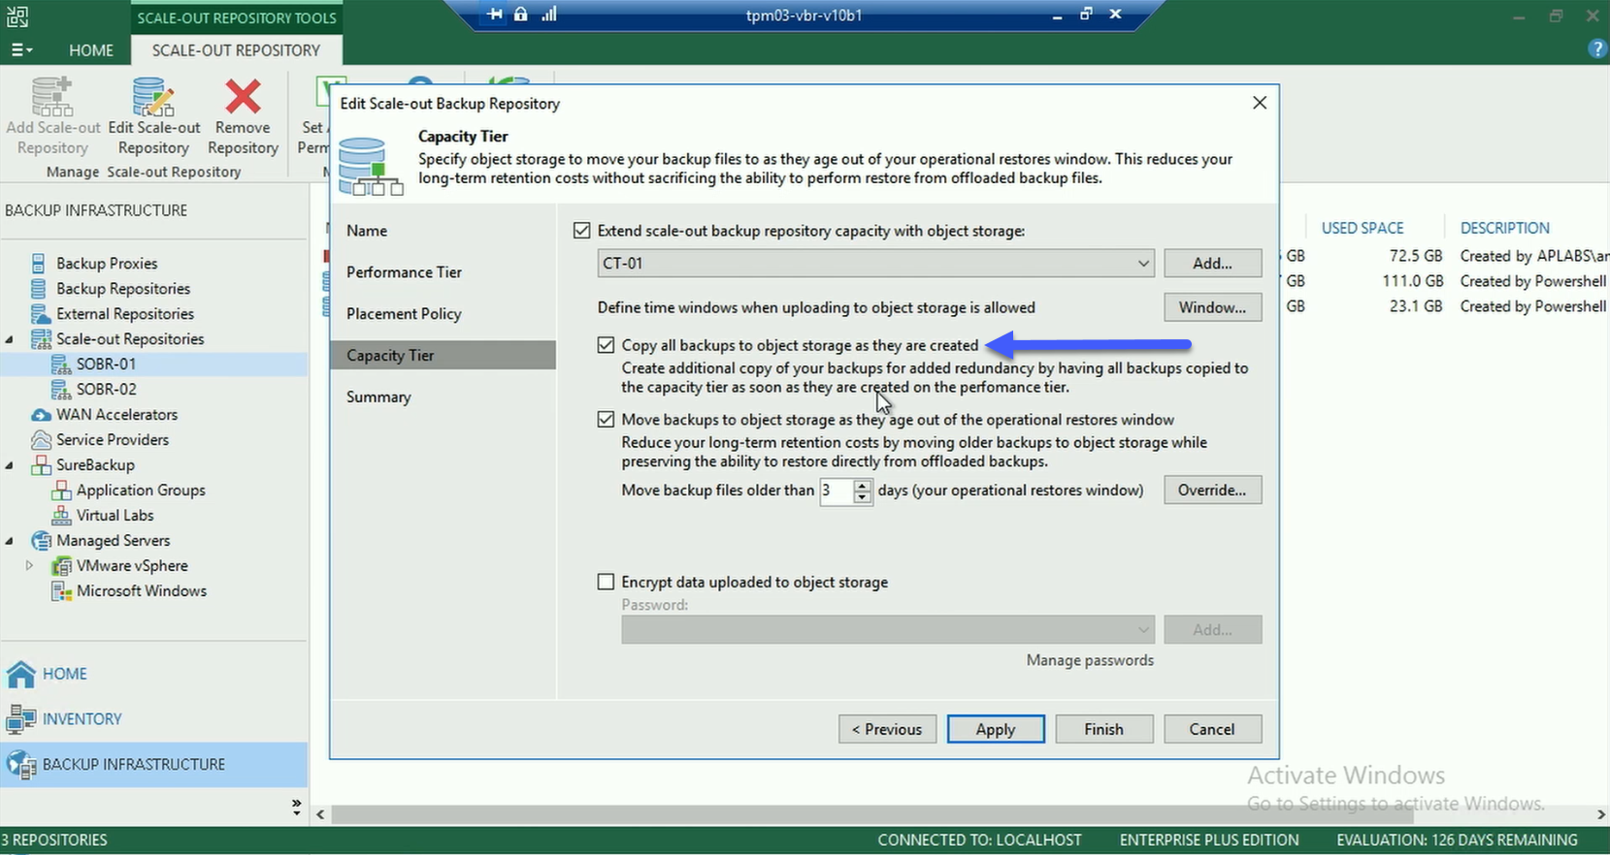The width and height of the screenshot is (1610, 855).
Task: Click the Manage passwords link
Action: pos(1090,661)
